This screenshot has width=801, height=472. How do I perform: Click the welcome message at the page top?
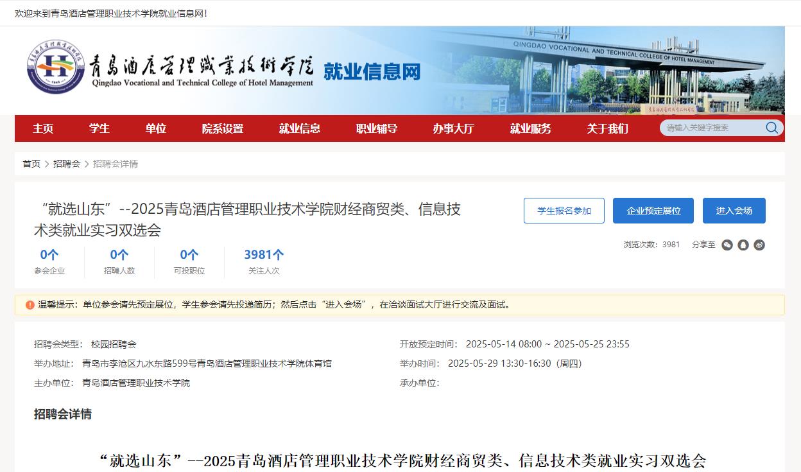(111, 13)
